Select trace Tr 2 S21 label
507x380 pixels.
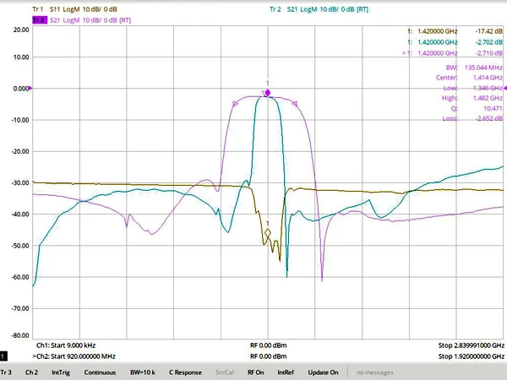point(319,9)
